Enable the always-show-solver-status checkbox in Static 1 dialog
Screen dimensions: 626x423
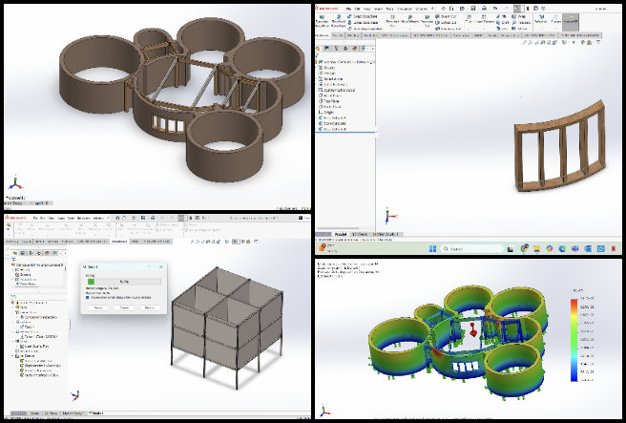[x=88, y=298]
